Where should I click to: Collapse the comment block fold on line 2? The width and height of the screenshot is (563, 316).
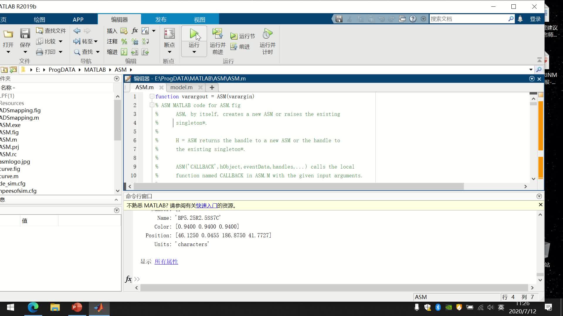[152, 105]
